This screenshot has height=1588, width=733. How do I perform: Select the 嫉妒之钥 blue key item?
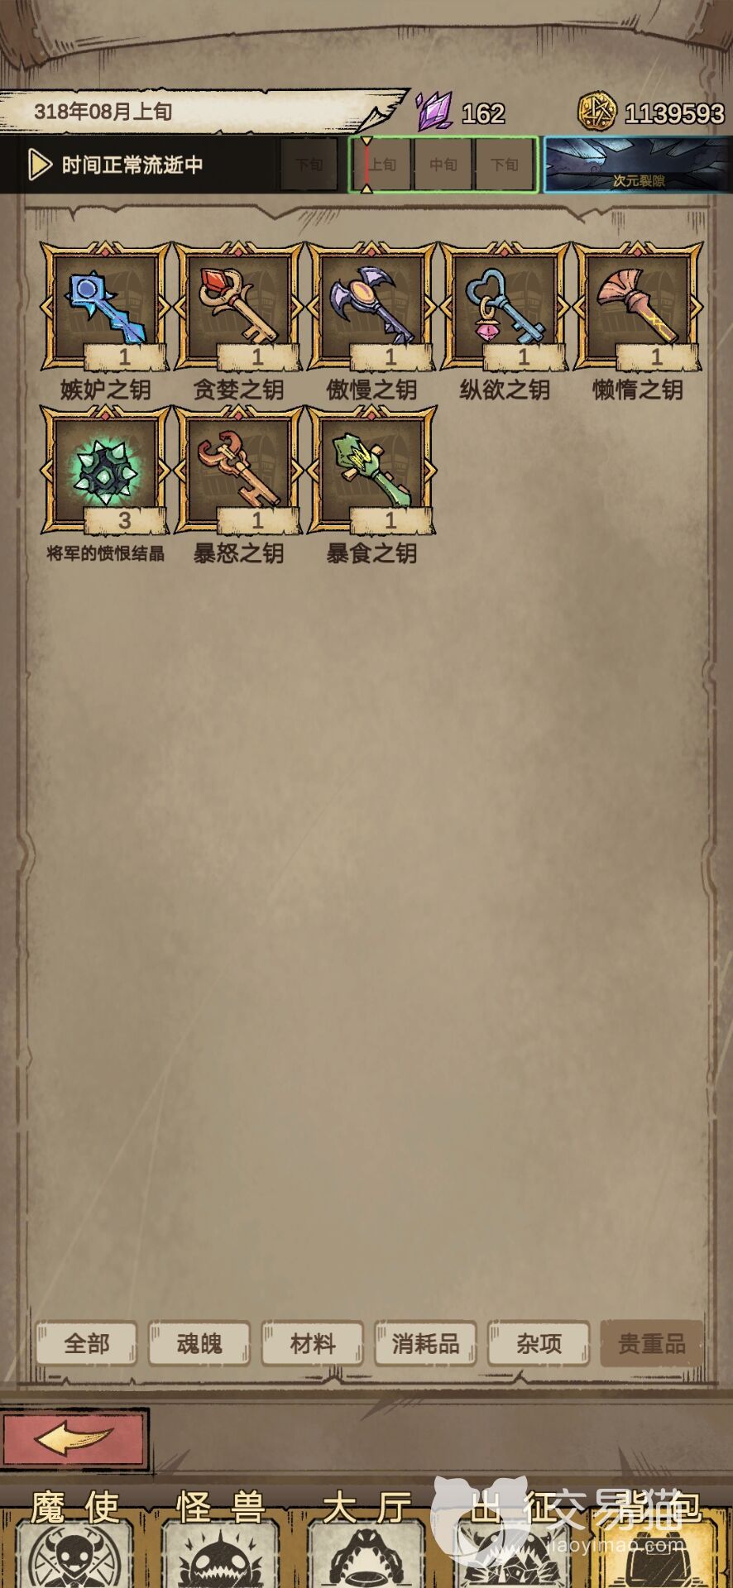pyautogui.click(x=105, y=306)
